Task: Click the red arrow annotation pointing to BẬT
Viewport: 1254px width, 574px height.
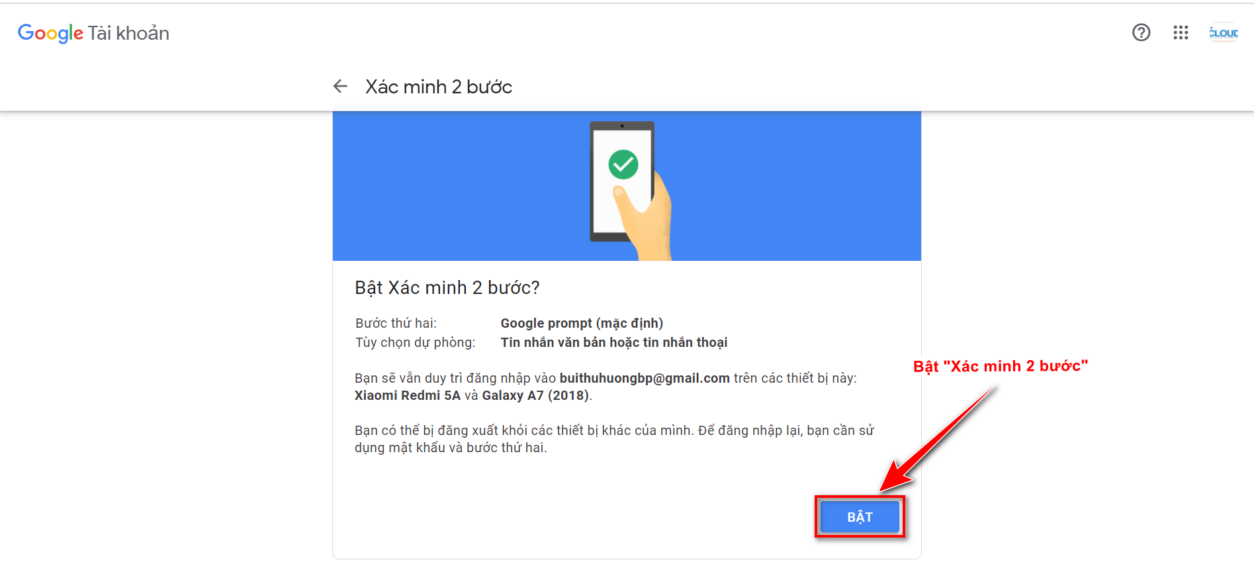Action: tap(937, 440)
